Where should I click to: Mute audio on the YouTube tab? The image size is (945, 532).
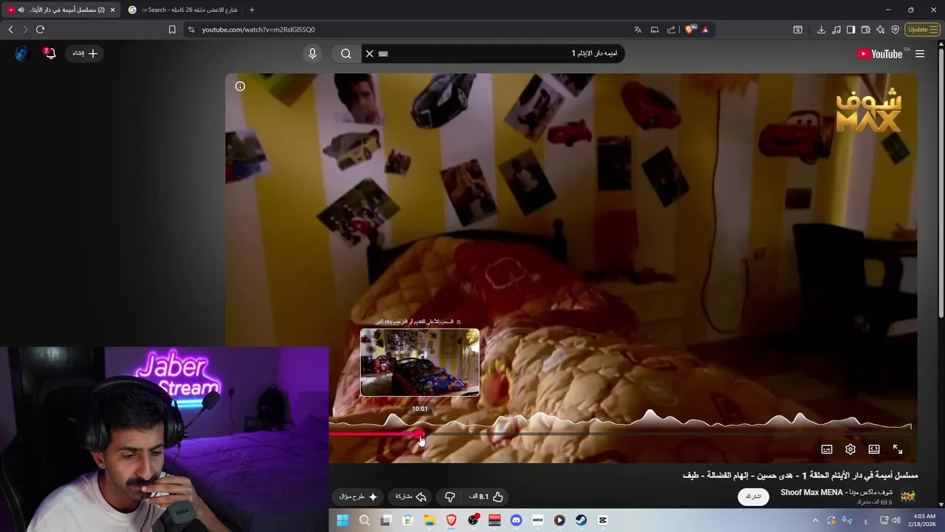(21, 10)
